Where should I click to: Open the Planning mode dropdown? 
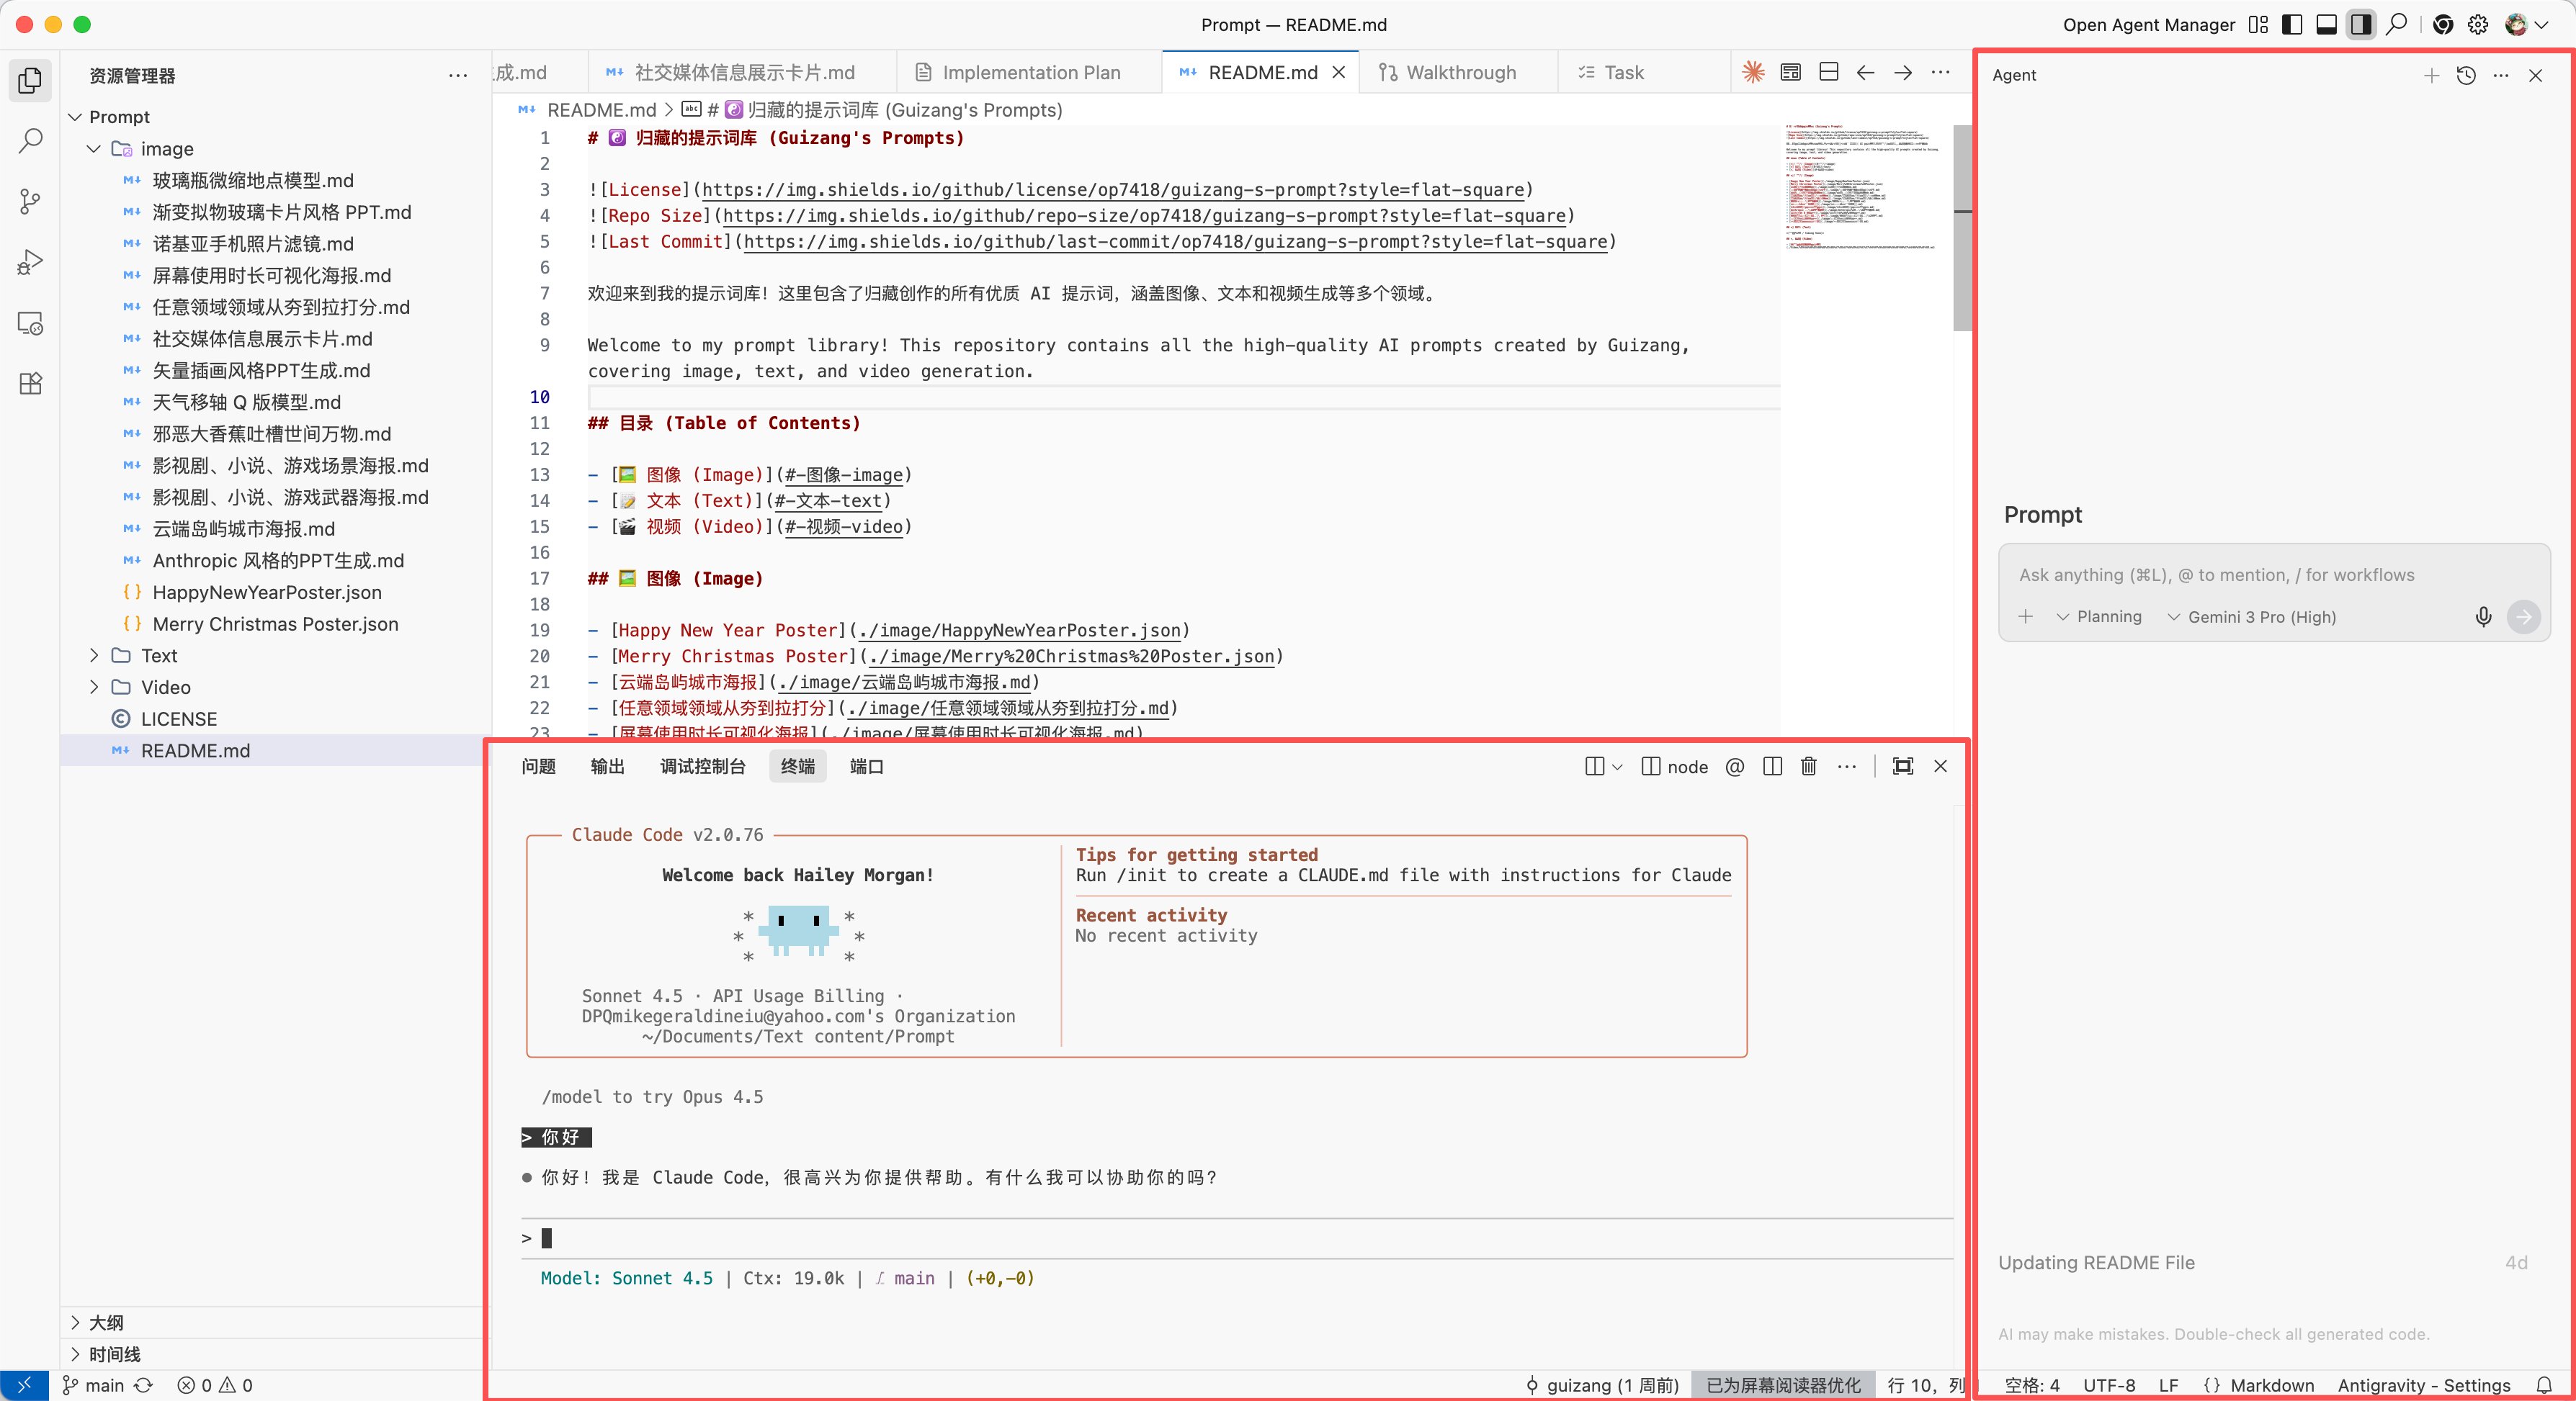2099,616
